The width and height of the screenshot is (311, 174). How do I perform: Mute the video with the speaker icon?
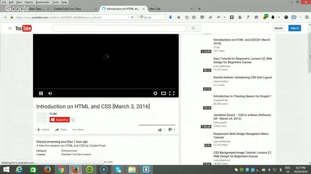coord(50,93)
